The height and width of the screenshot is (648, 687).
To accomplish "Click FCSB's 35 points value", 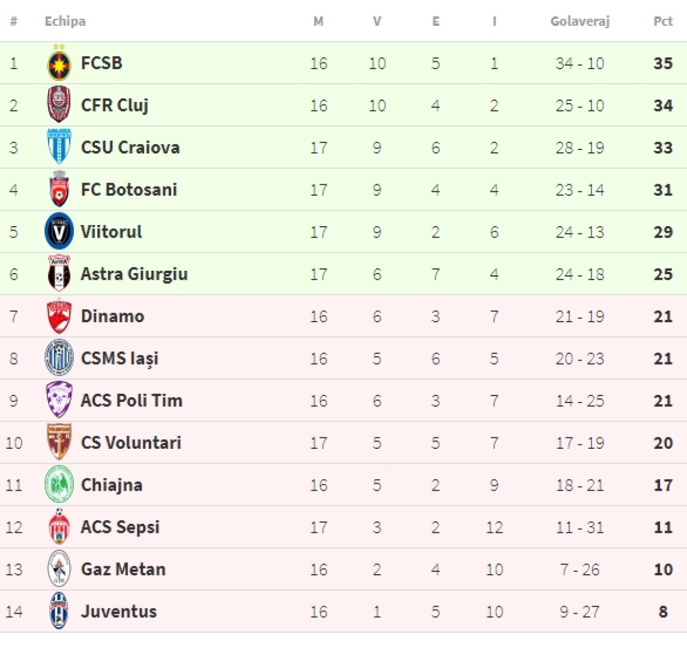I will (x=663, y=64).
